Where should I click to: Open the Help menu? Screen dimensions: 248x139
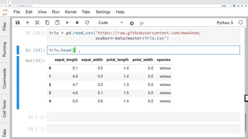(x=120, y=12)
